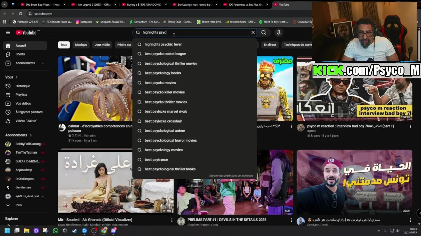Choose suggestion "best psychology books"
This screenshot has width=421, height=236.
(194, 73)
